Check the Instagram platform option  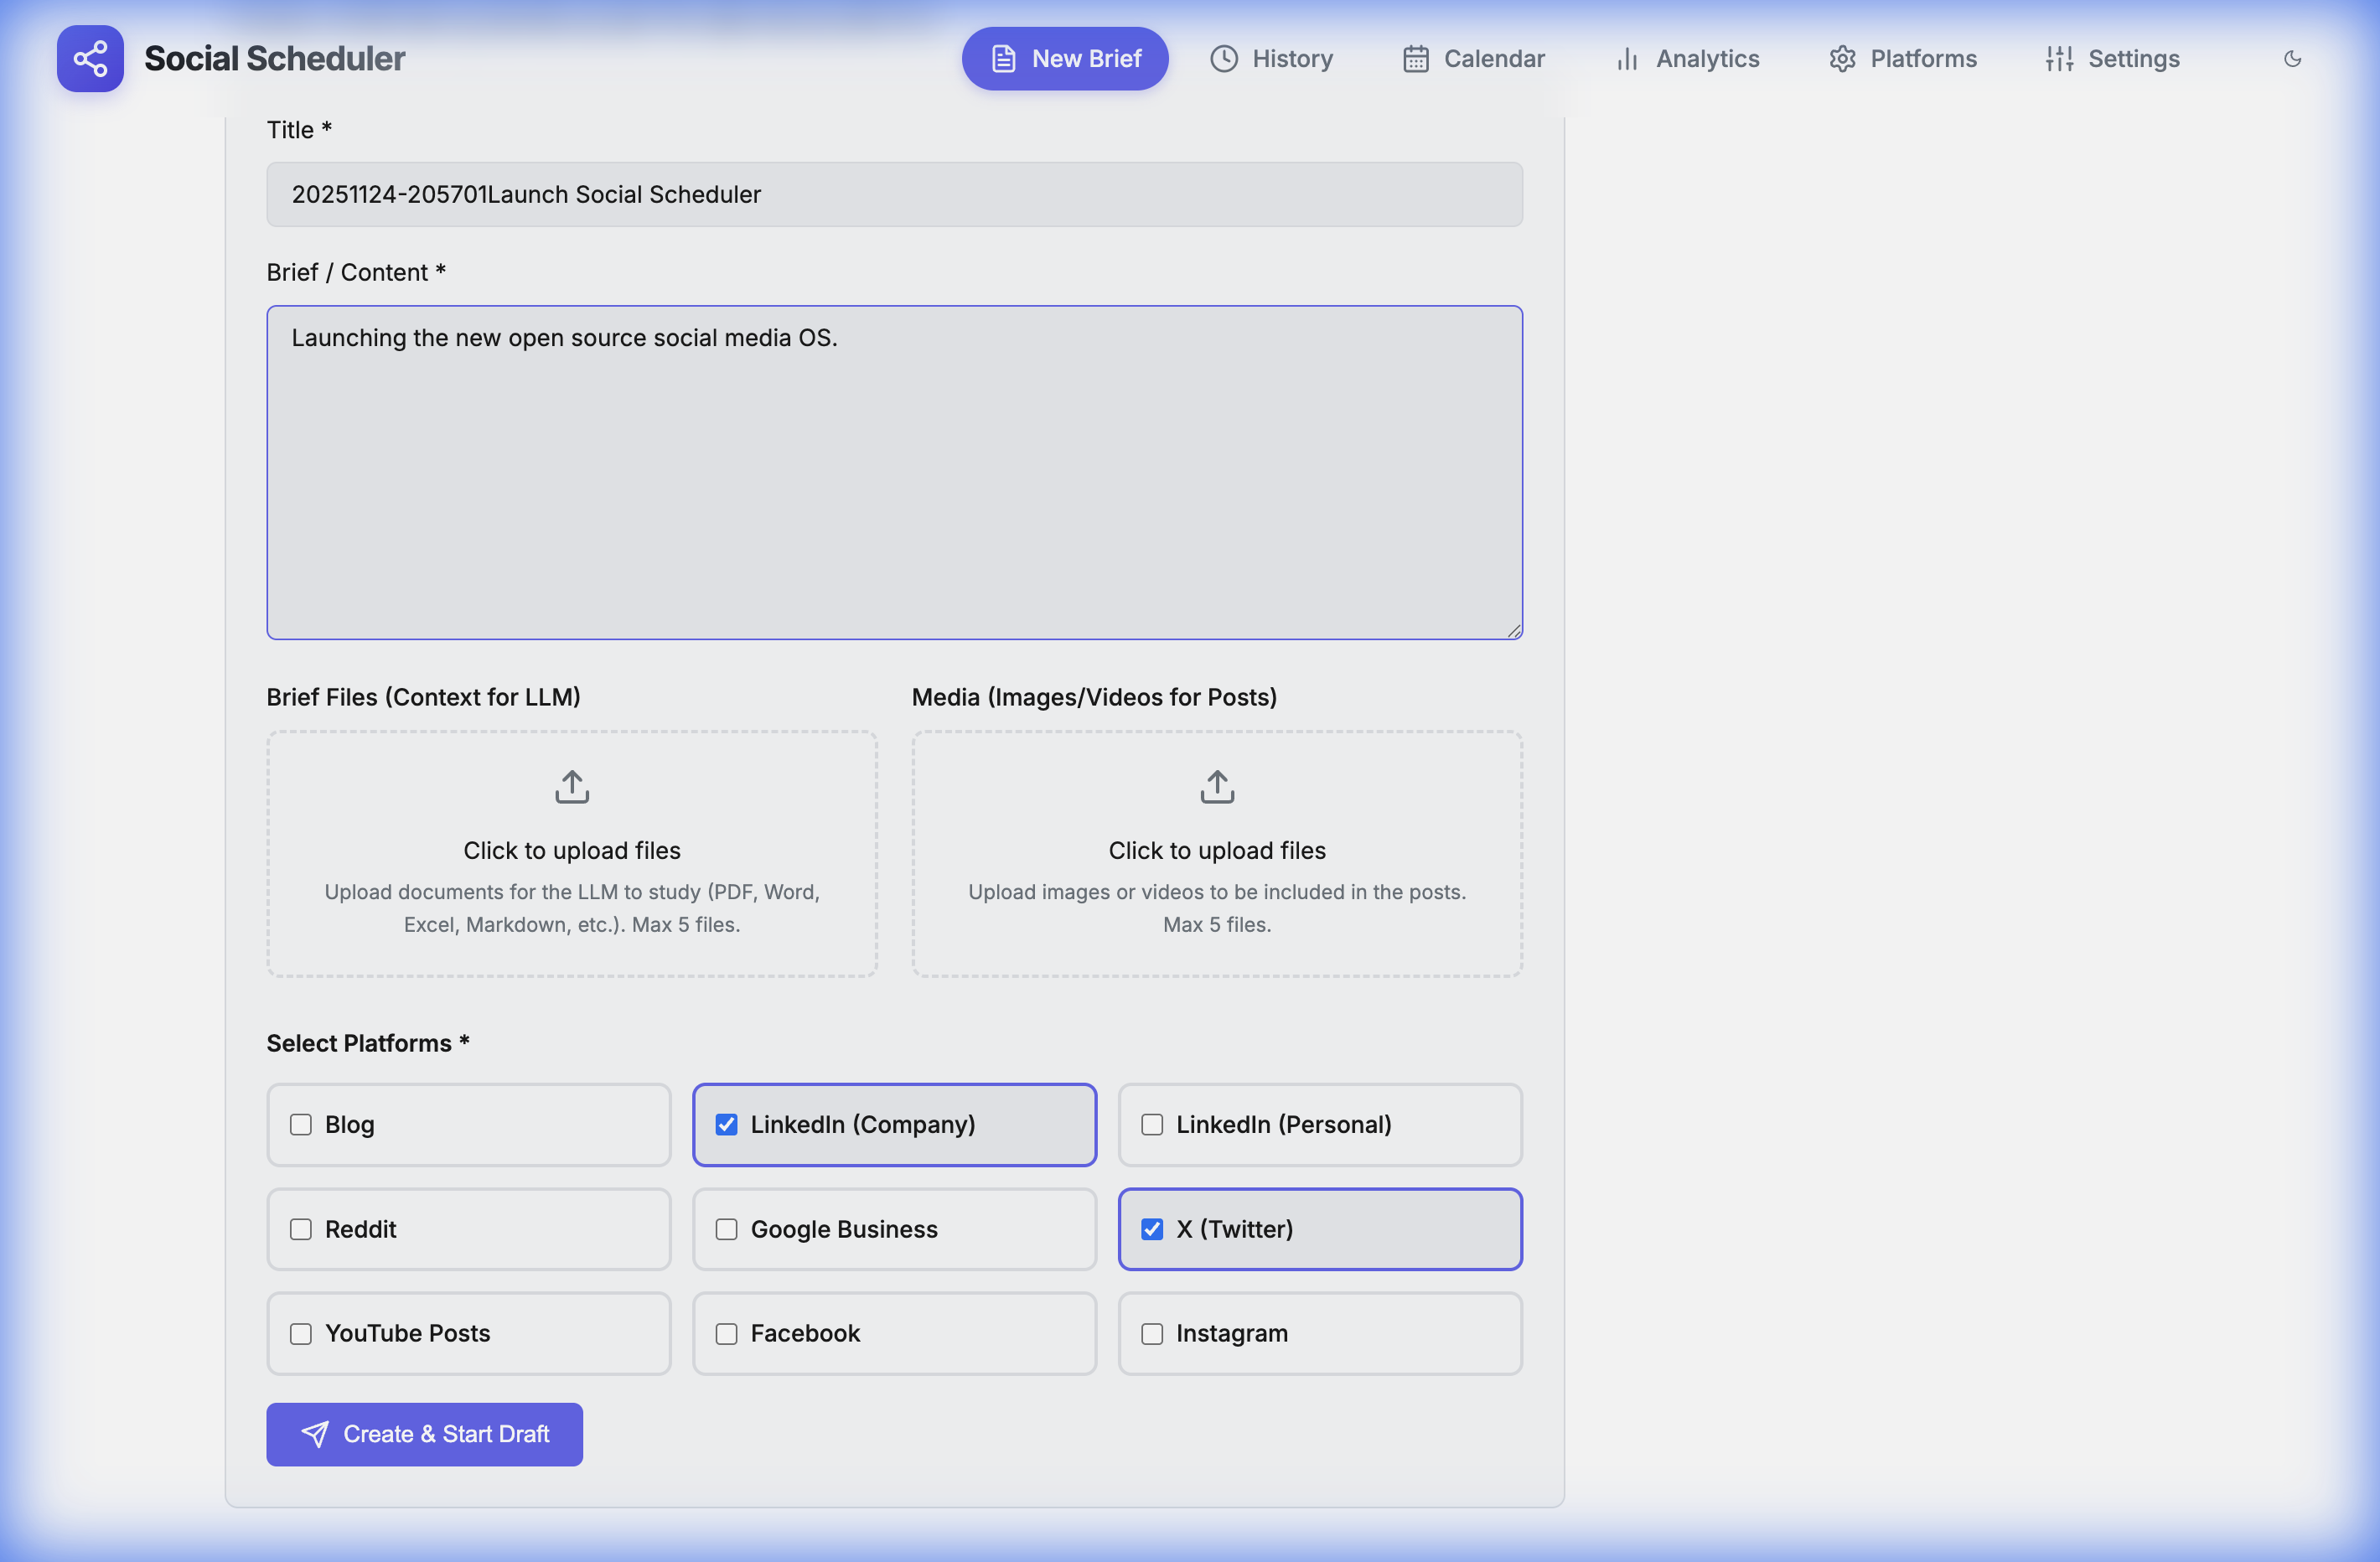click(1152, 1333)
